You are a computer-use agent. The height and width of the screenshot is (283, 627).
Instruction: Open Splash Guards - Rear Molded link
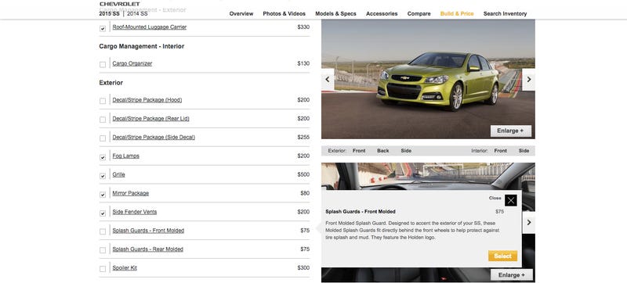point(147,249)
